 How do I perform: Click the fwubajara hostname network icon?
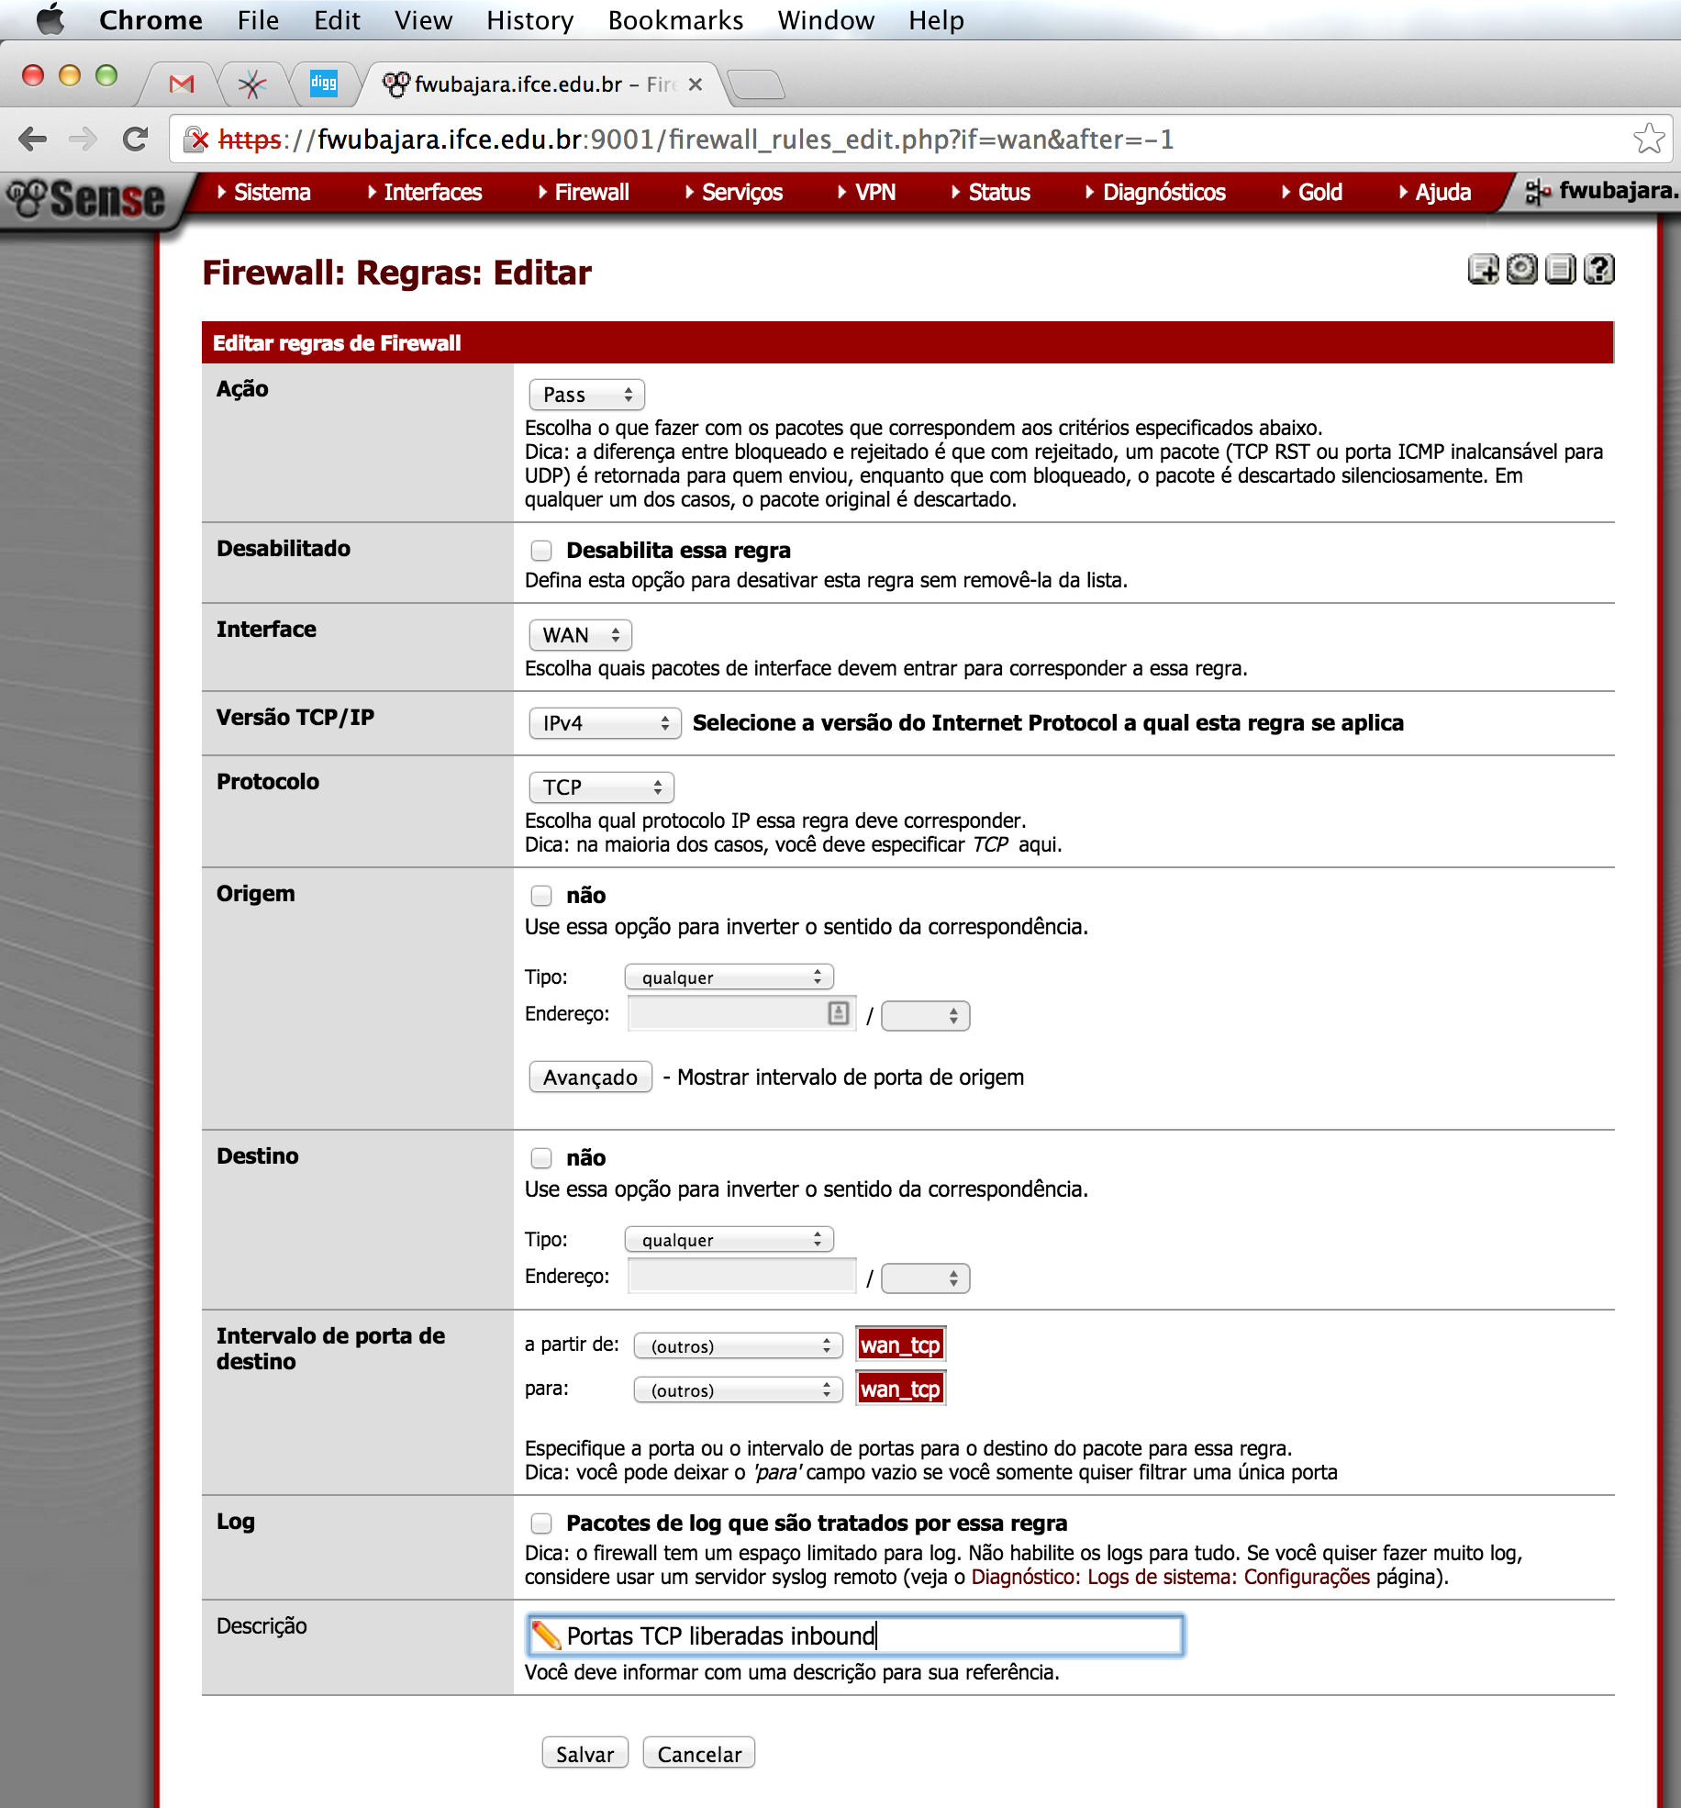(x=1538, y=192)
